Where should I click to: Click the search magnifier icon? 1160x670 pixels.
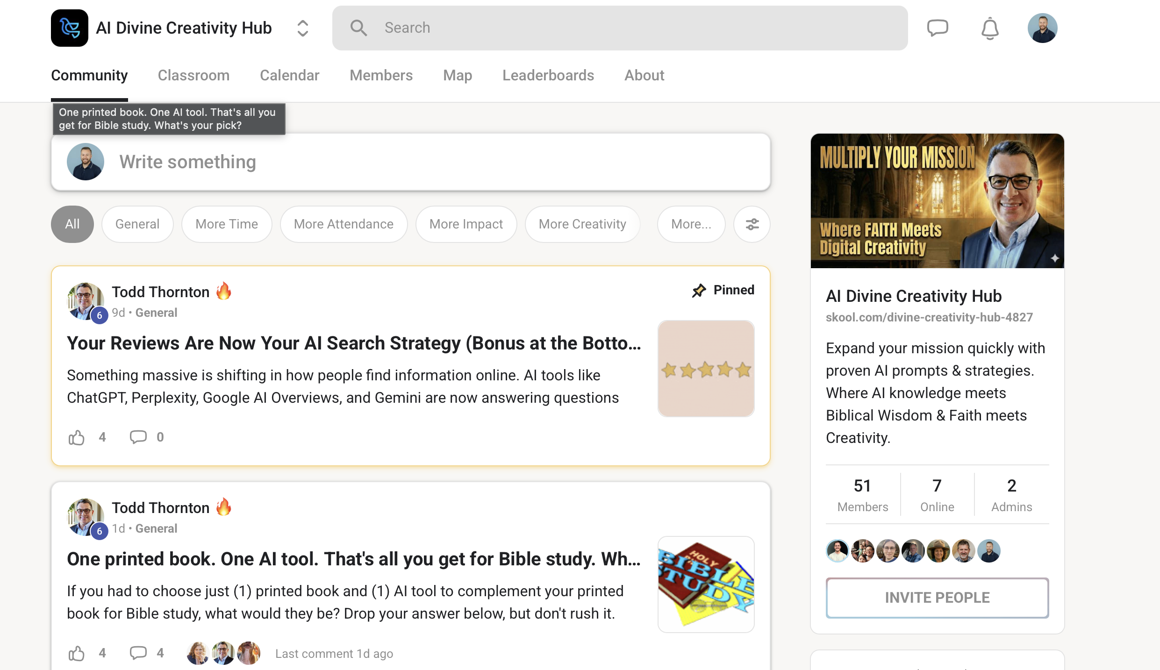point(358,28)
